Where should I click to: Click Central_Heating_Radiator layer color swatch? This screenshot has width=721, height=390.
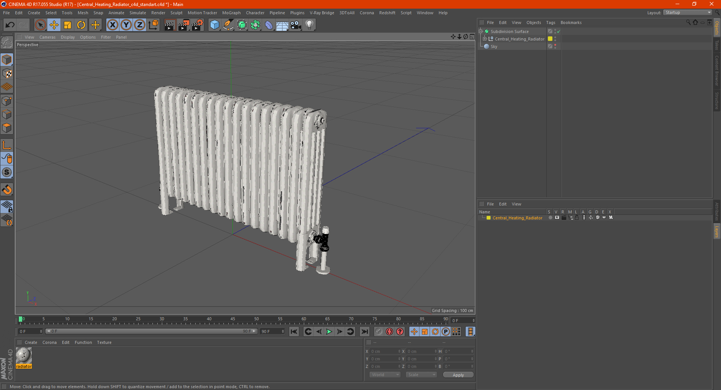[550, 39]
